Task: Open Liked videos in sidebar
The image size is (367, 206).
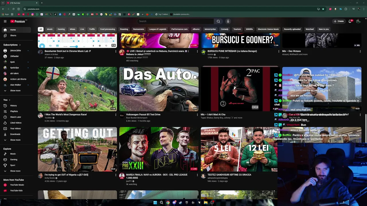Action: pyautogui.click(x=16, y=123)
